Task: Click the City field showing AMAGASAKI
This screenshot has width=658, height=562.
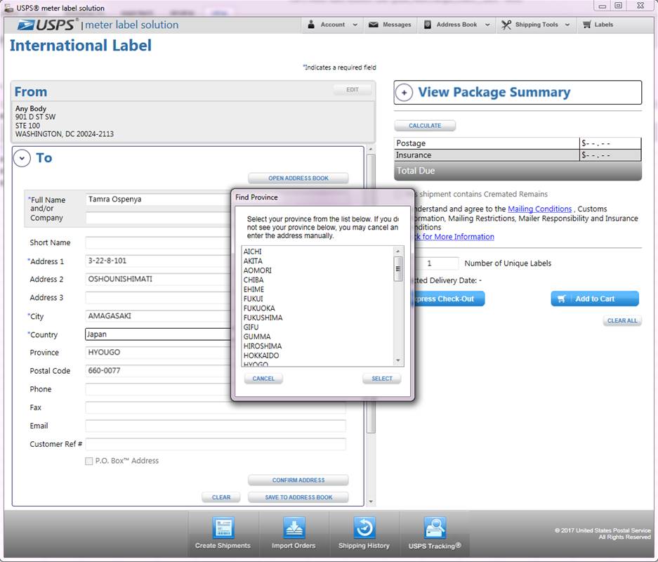Action: (x=158, y=315)
